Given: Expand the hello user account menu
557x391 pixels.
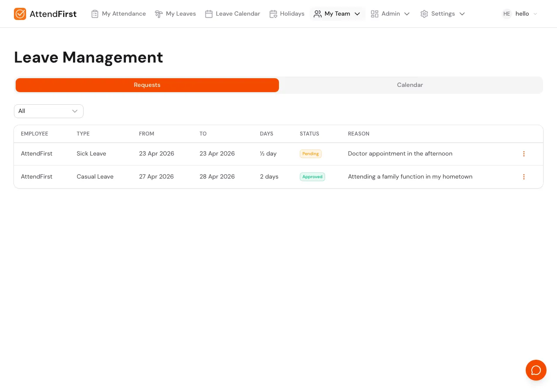Looking at the screenshot, I should [x=535, y=14].
